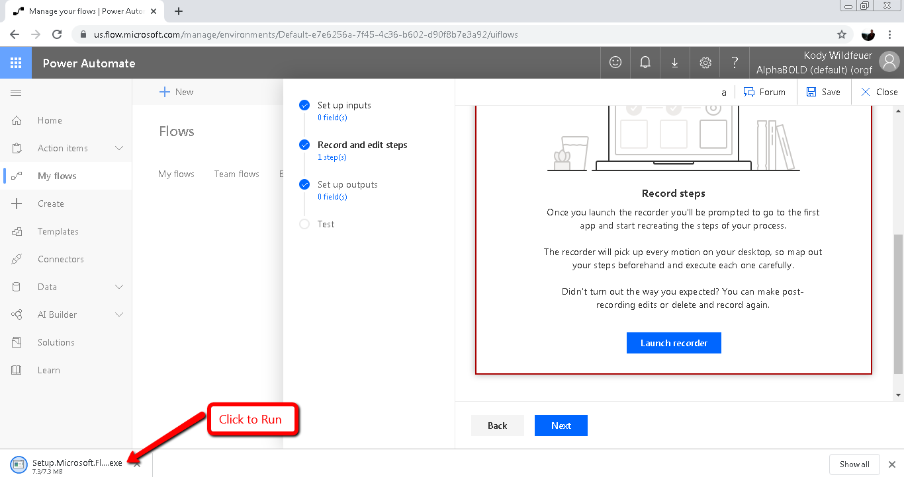Click 0 field(s) under Set up outputs
Image resolution: width=904 pixels, height=481 pixels.
tap(332, 197)
